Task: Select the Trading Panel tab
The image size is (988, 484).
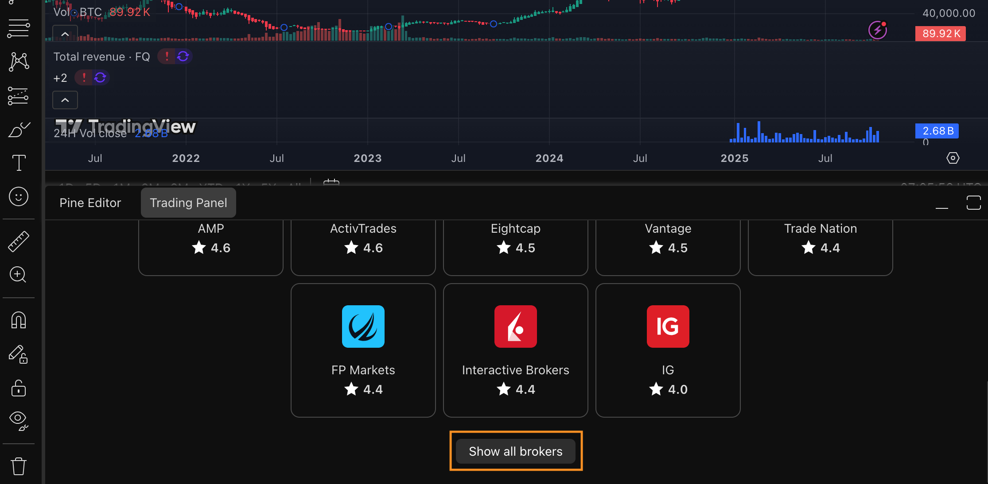Action: click(188, 203)
